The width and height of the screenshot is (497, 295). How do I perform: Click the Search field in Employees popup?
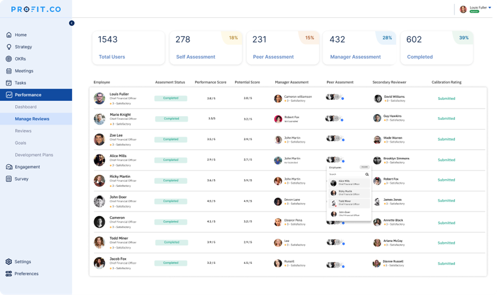pyautogui.click(x=346, y=174)
